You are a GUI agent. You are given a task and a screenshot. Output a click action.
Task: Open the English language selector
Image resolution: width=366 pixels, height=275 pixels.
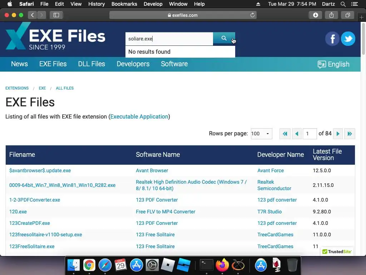tap(333, 64)
